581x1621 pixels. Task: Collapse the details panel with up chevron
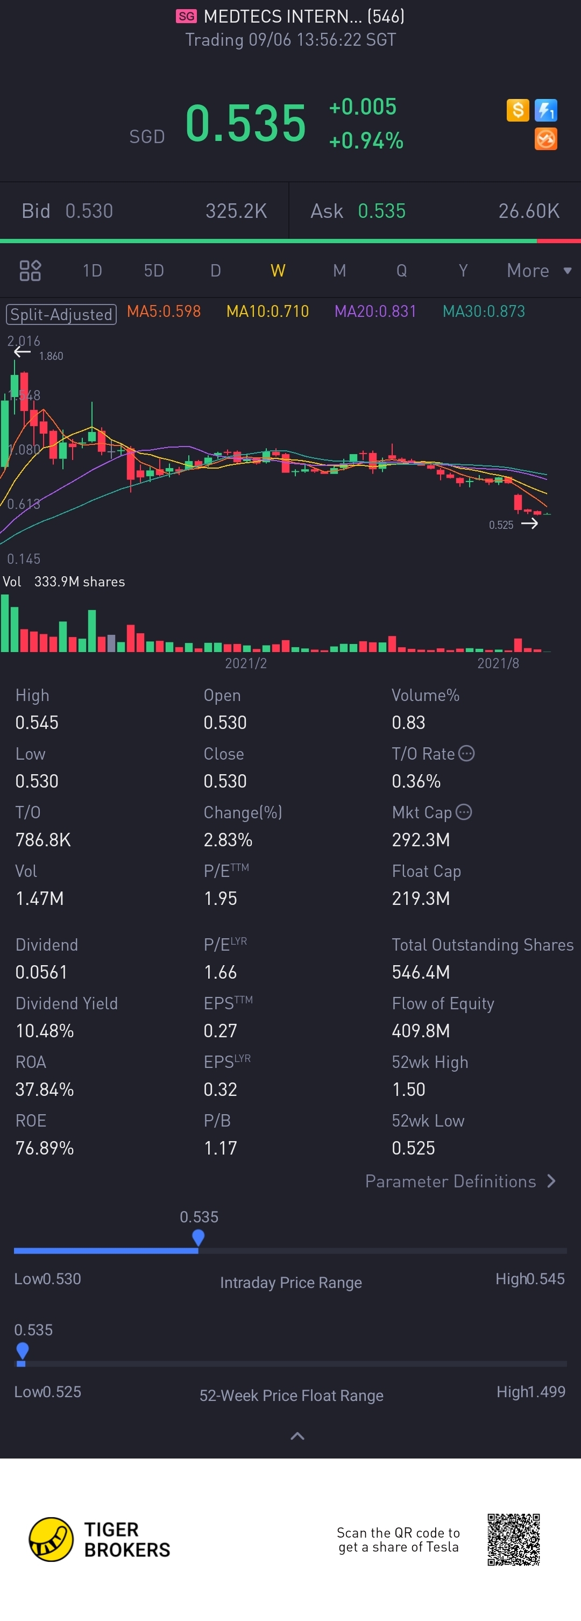tap(297, 1436)
